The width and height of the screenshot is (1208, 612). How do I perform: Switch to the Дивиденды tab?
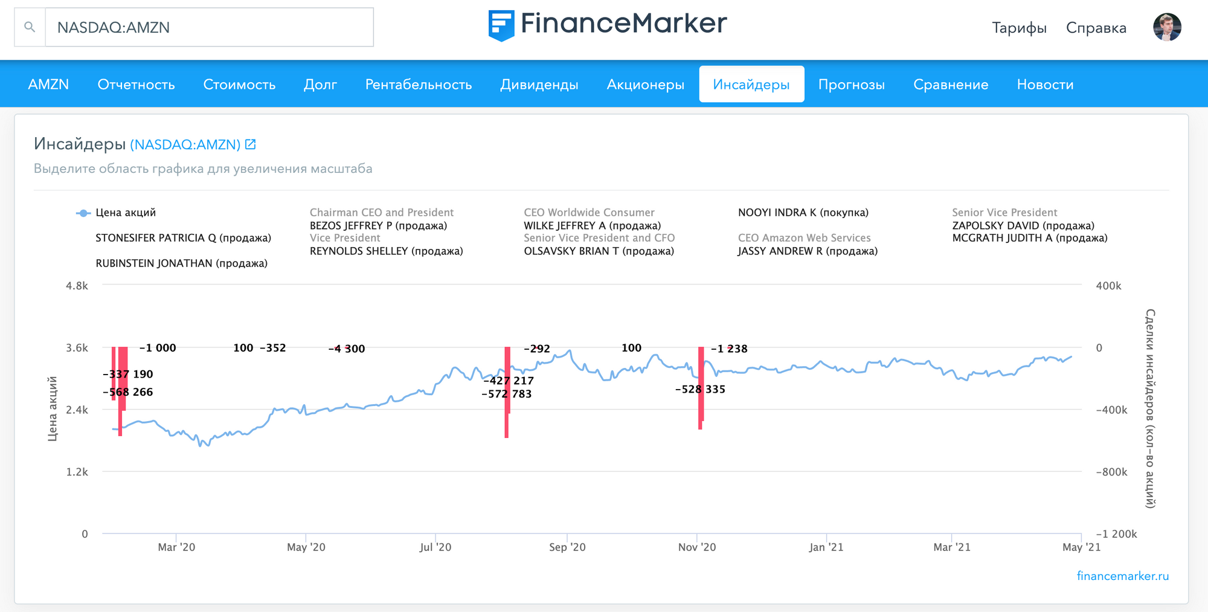tap(539, 84)
